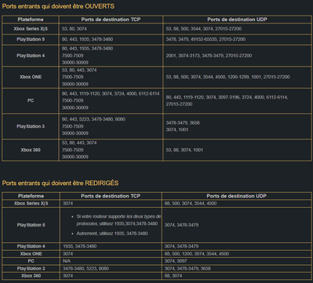
Task: Click UDP line '3074, 1001' in PlayStation 3 row
Action: coord(177,129)
